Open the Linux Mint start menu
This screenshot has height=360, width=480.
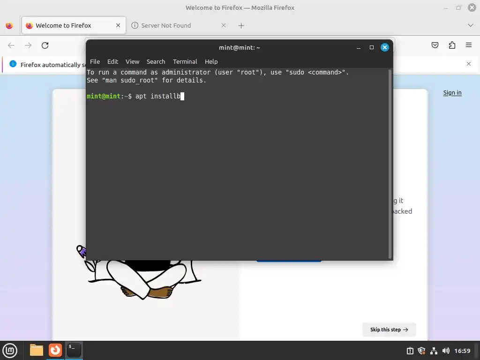(10, 351)
